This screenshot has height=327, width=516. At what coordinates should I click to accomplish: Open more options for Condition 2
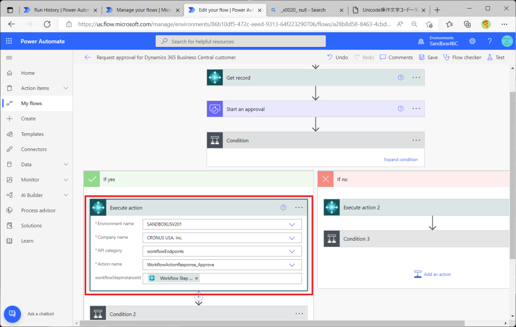[299, 313]
